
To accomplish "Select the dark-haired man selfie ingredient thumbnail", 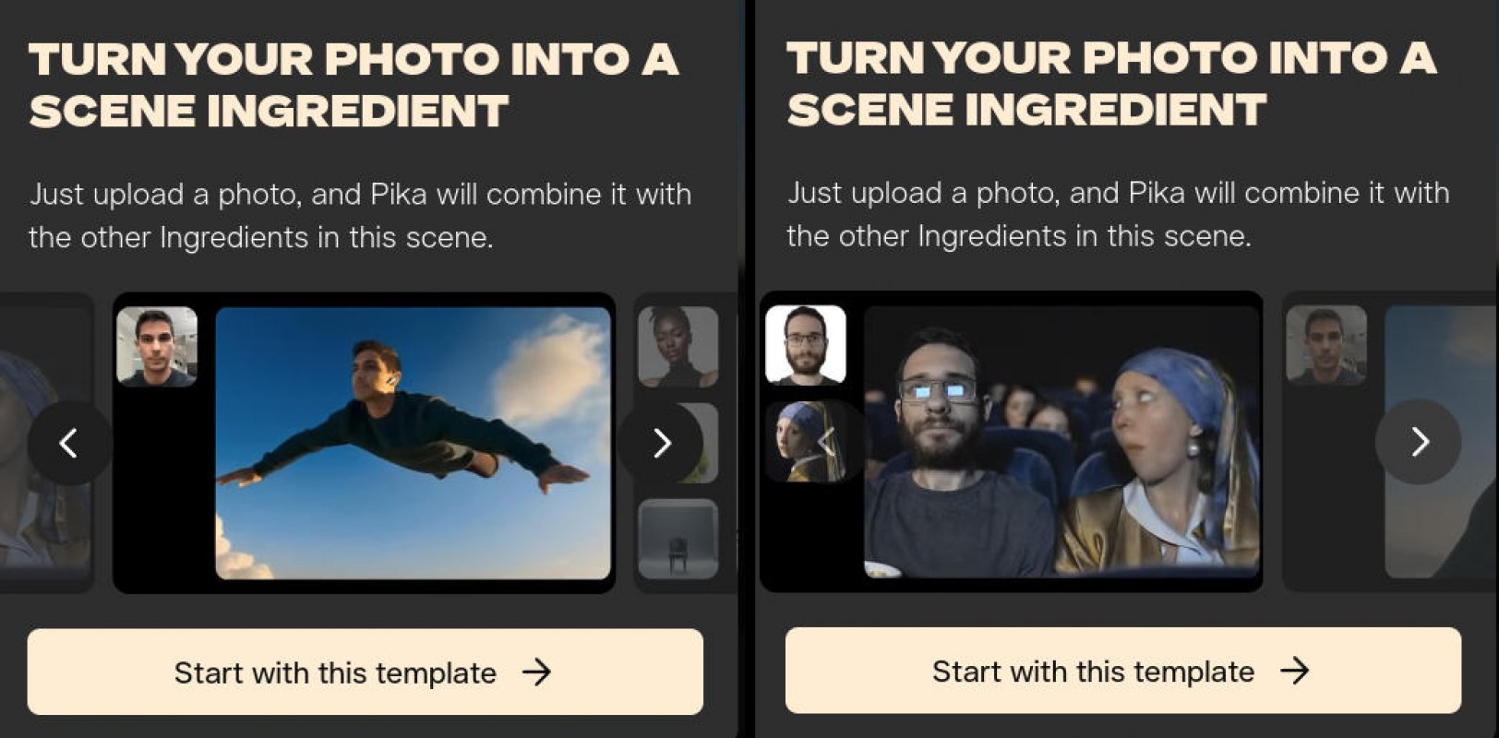I will point(157,347).
